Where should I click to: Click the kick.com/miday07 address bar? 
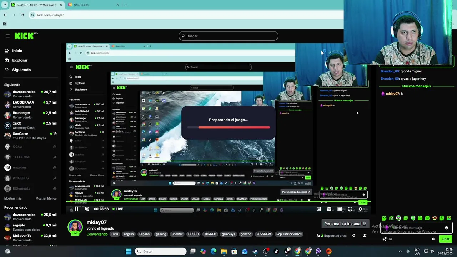pyautogui.click(x=186, y=15)
